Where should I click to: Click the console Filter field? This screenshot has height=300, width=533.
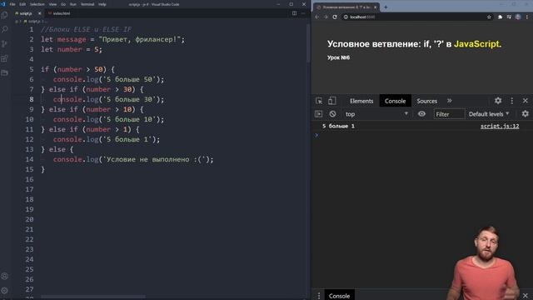450,114
